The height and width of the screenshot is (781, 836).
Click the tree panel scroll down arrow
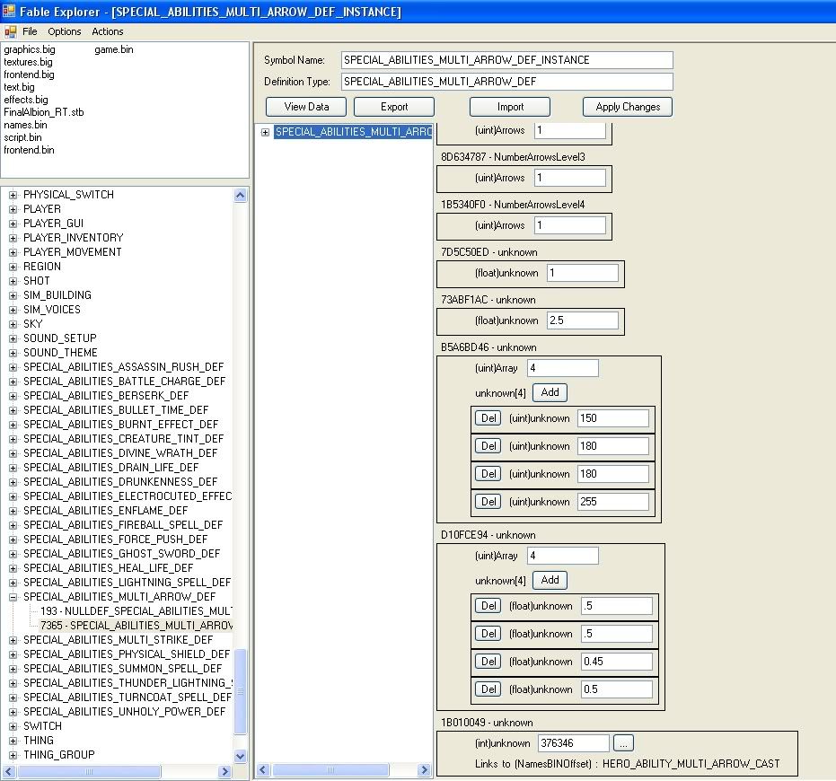click(241, 756)
